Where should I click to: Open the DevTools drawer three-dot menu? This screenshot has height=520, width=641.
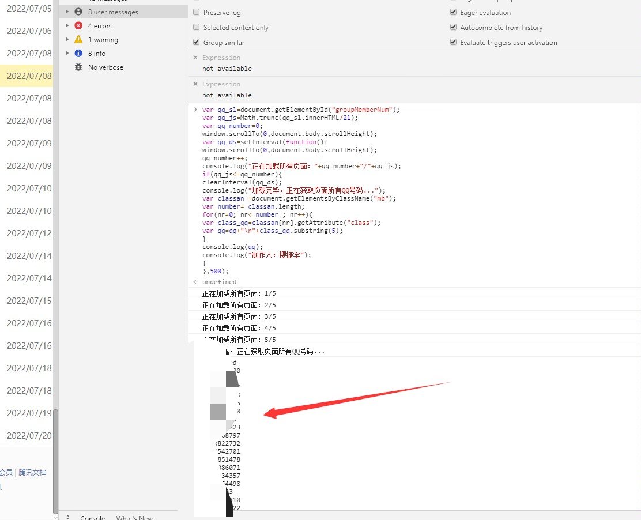pyautogui.click(x=68, y=517)
